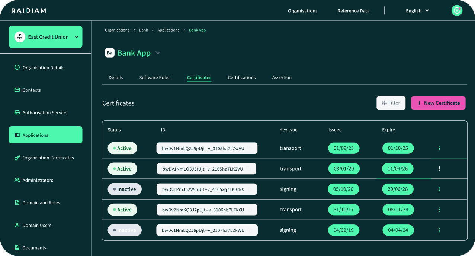Open the English language dropdown

tap(417, 11)
